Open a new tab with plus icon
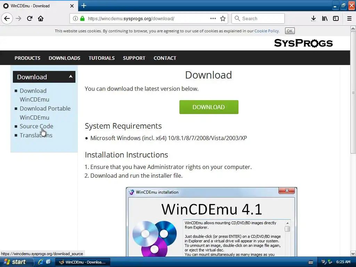Image resolution: width=356 pixels, height=267 pixels. [x=83, y=6]
